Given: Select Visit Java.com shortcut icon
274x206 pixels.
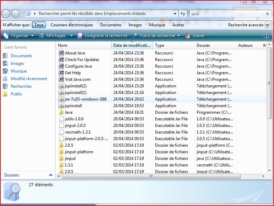Looking at the screenshot, I should click(61, 79).
